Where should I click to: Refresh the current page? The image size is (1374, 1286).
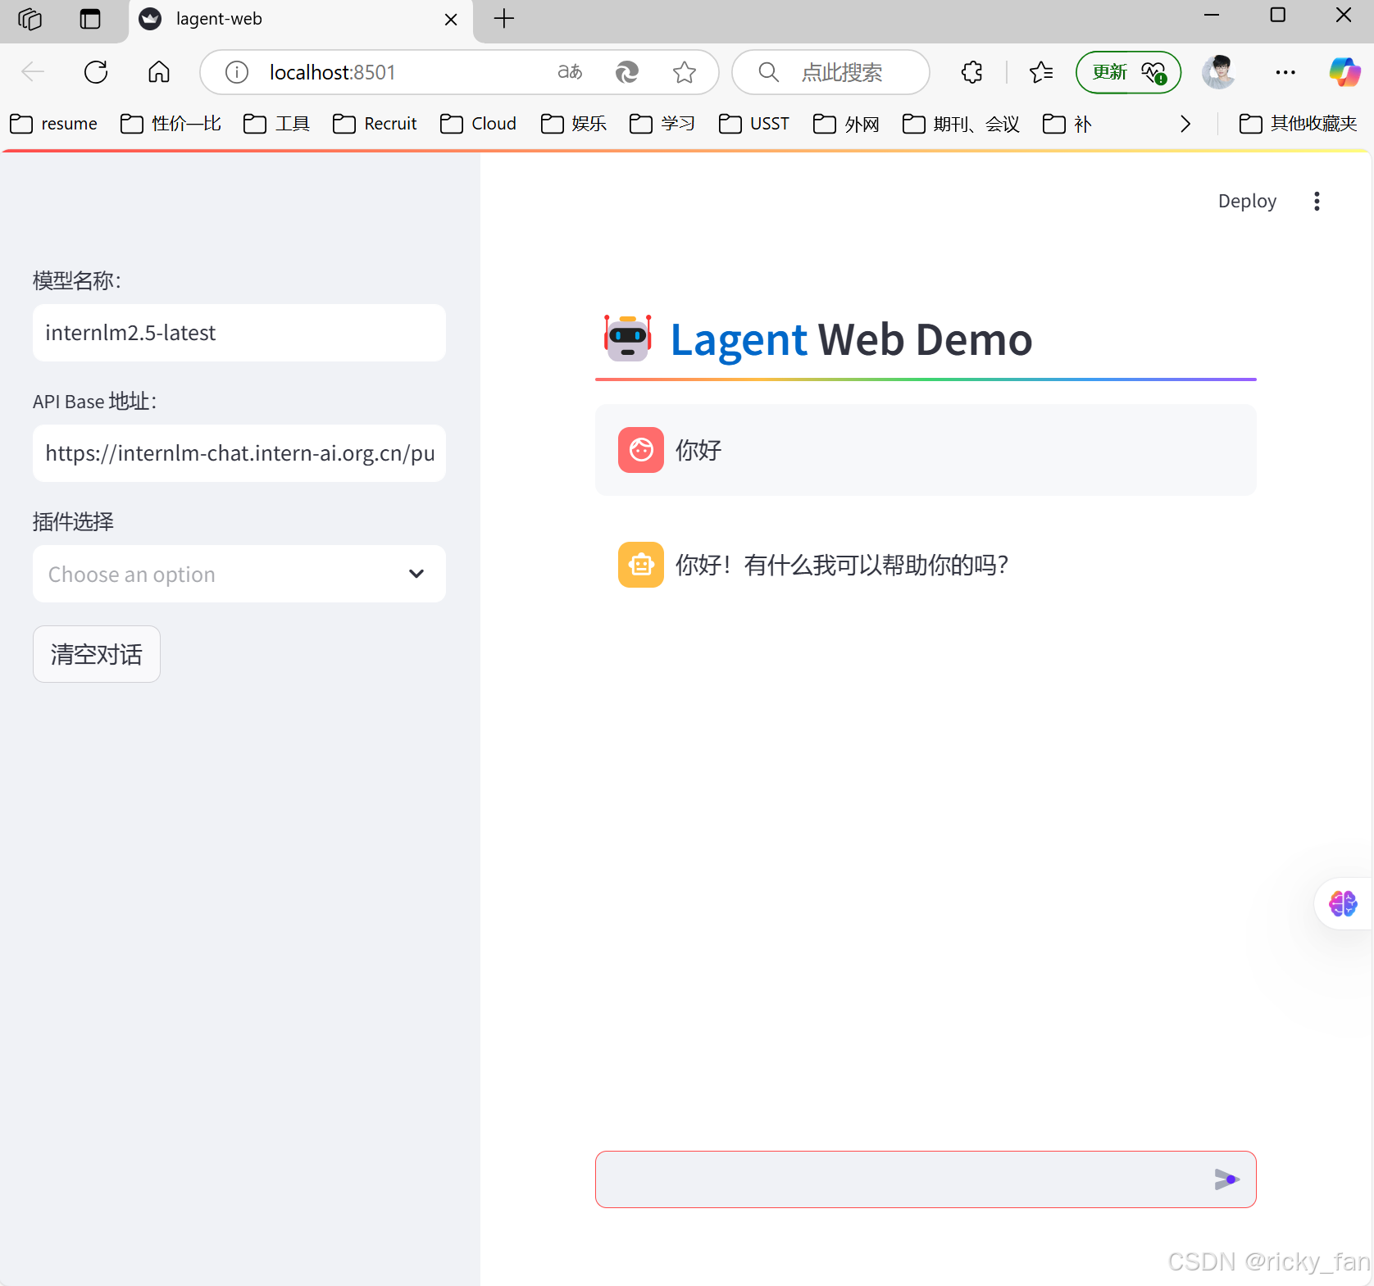(x=96, y=72)
